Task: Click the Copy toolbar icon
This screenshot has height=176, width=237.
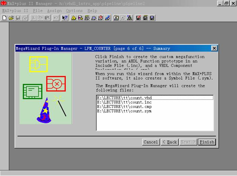Action: click(x=40, y=18)
